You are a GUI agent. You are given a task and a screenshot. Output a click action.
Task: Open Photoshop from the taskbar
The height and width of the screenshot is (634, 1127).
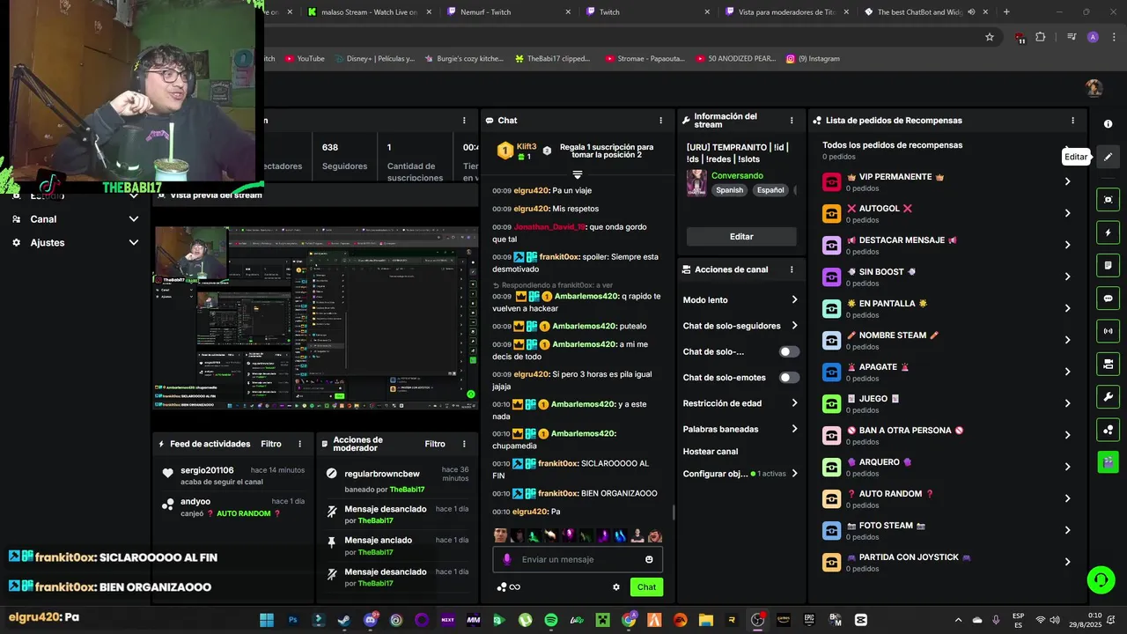click(x=293, y=620)
